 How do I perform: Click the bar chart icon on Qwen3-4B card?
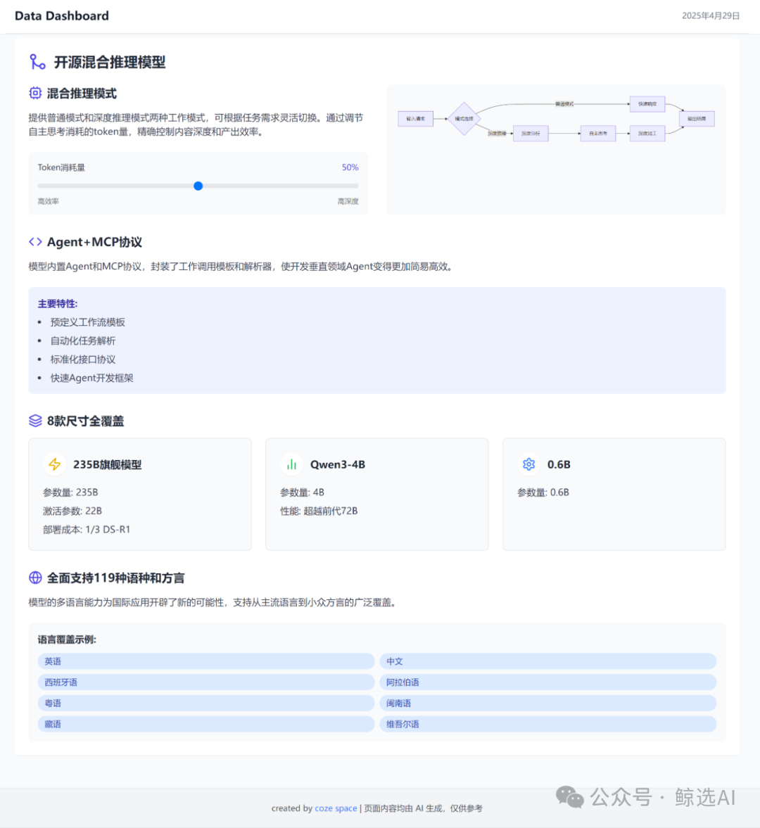pyautogui.click(x=291, y=464)
